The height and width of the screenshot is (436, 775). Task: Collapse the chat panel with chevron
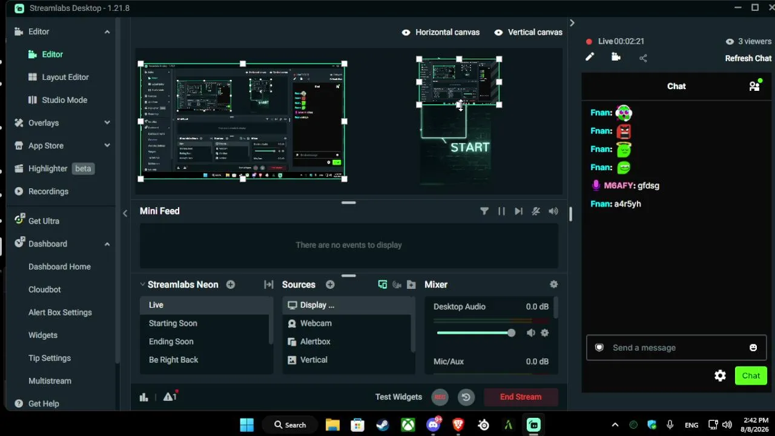pyautogui.click(x=572, y=23)
